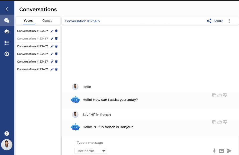Send the message with arrow icon
The height and width of the screenshot is (155, 239).
[x=229, y=151]
